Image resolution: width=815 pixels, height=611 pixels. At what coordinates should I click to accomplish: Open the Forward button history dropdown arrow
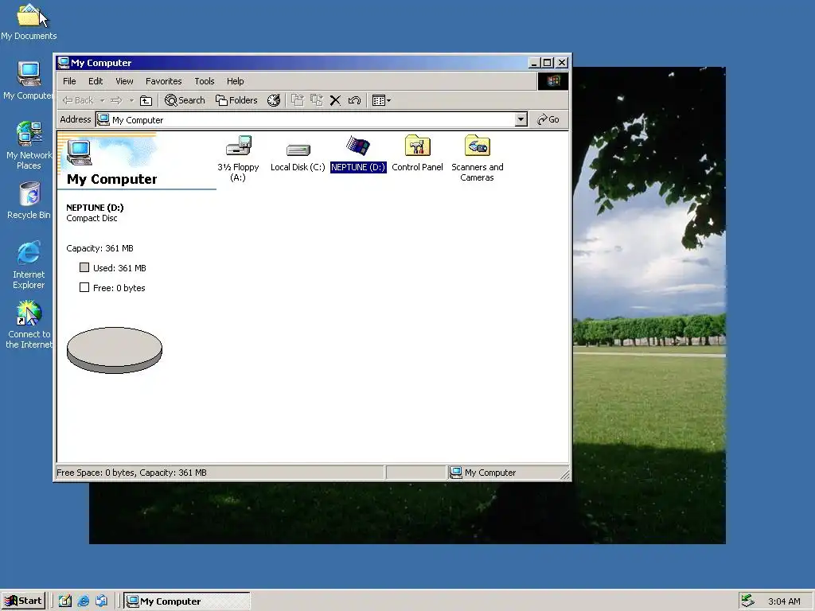point(131,100)
